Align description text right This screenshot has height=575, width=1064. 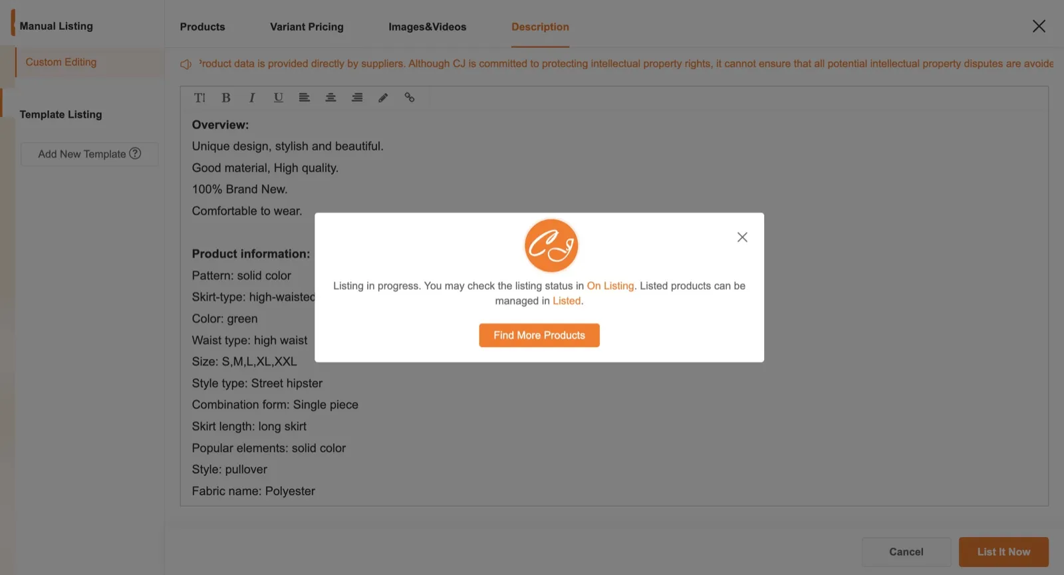coord(357,98)
